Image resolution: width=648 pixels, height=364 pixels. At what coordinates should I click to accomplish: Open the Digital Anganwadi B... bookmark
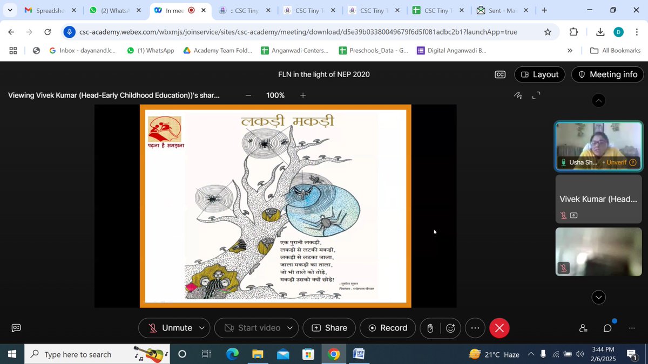click(x=451, y=51)
